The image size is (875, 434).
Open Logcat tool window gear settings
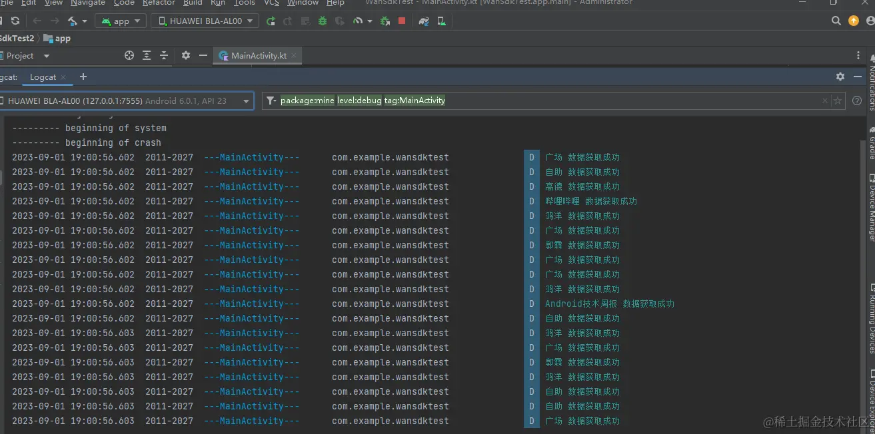click(x=840, y=77)
